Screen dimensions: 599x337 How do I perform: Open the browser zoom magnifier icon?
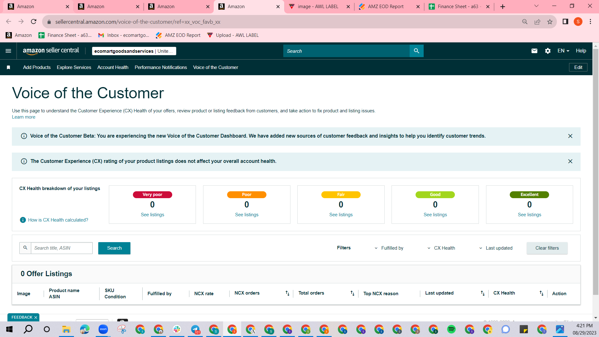525,22
